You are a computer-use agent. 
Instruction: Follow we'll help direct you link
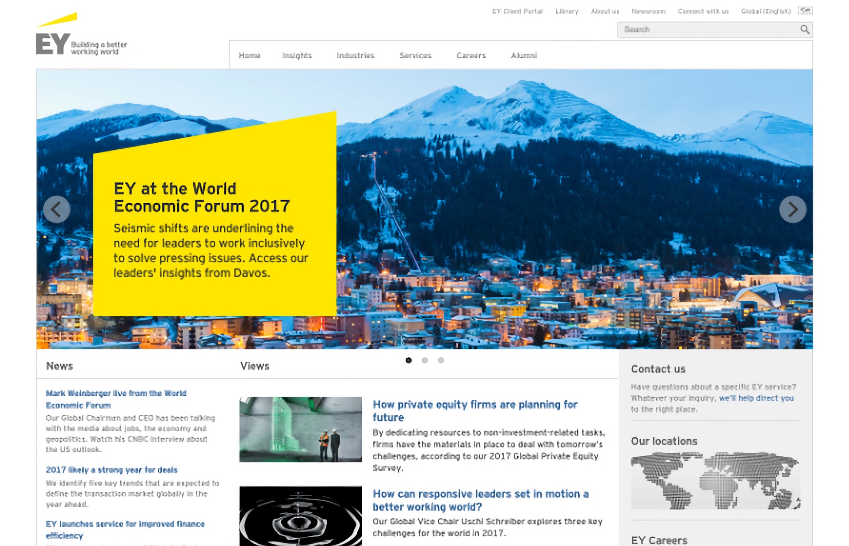click(x=756, y=398)
